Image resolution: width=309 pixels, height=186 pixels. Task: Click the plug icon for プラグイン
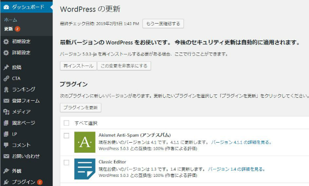click(6, 182)
